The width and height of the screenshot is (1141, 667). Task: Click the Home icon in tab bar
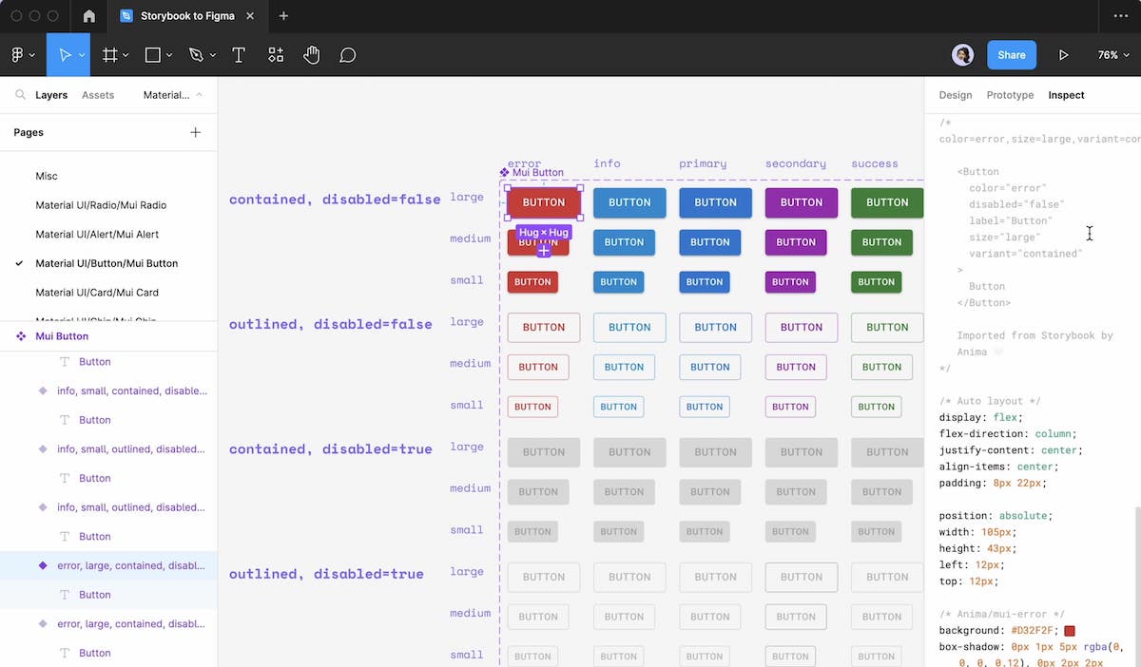click(88, 16)
